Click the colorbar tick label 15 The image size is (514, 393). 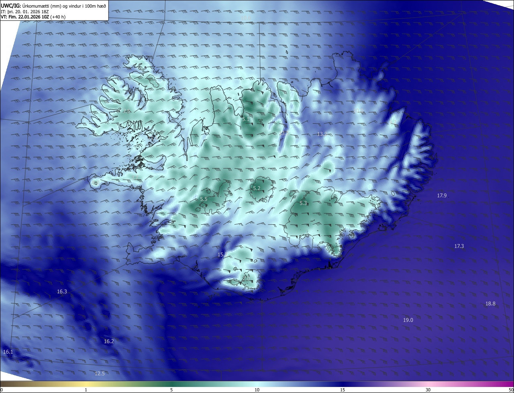pyautogui.click(x=343, y=390)
